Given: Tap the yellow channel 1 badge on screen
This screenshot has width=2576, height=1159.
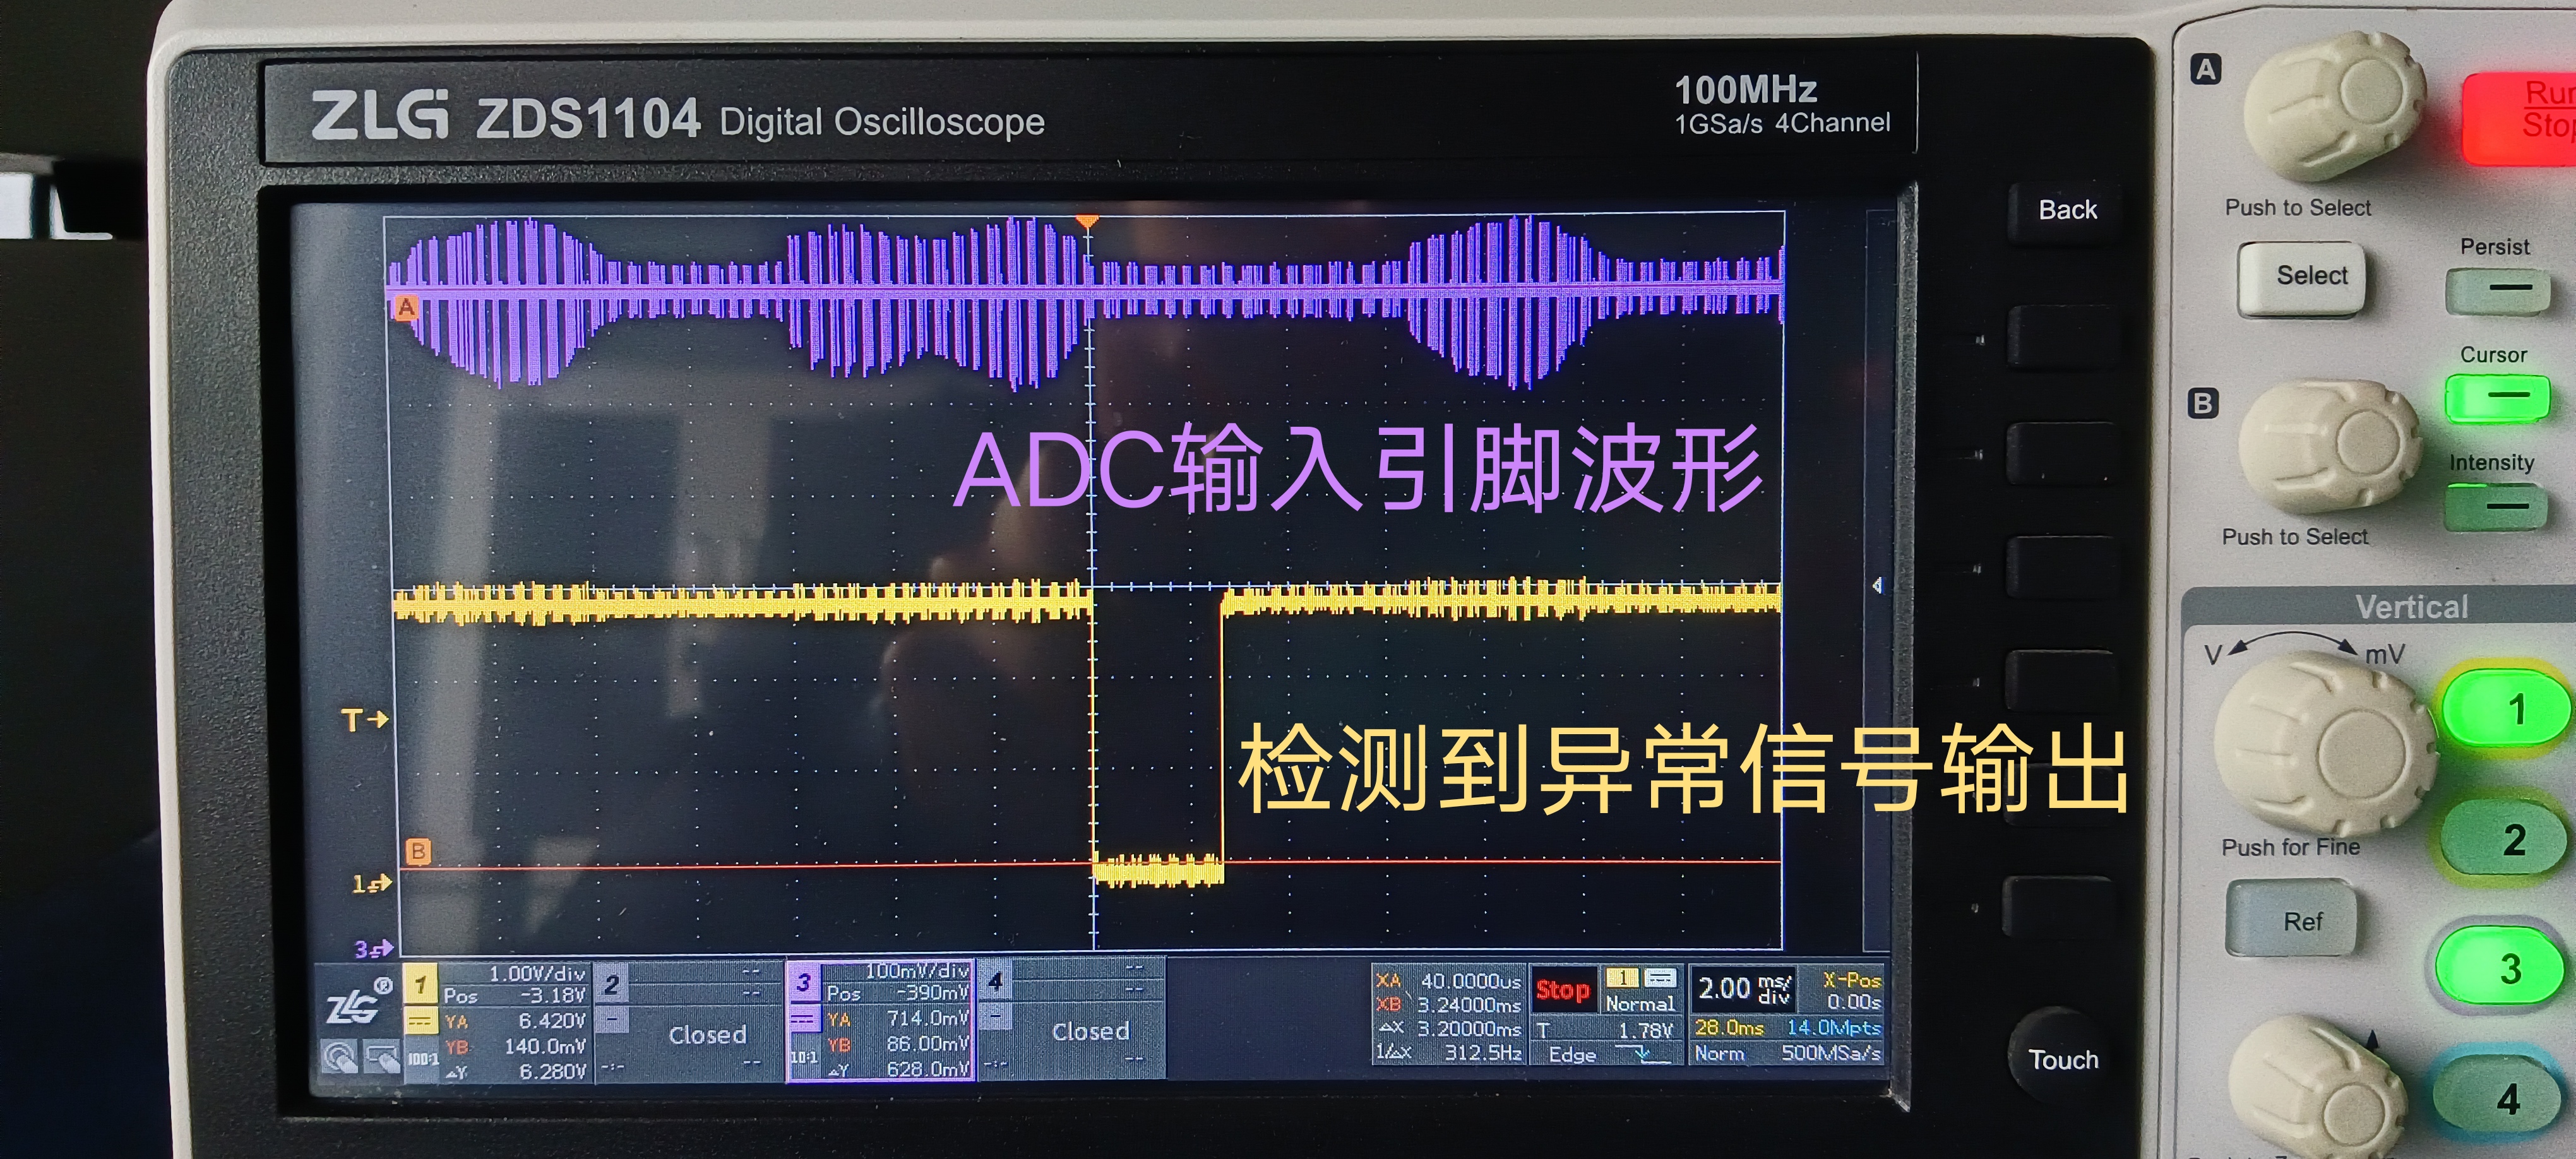Looking at the screenshot, I should (x=421, y=985).
